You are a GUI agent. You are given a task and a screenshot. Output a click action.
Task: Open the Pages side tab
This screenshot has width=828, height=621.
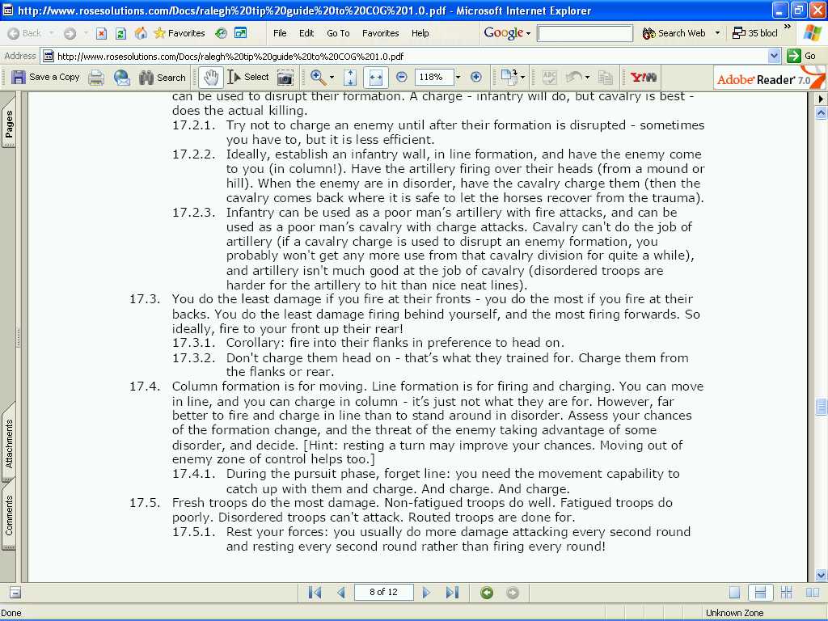click(x=9, y=125)
